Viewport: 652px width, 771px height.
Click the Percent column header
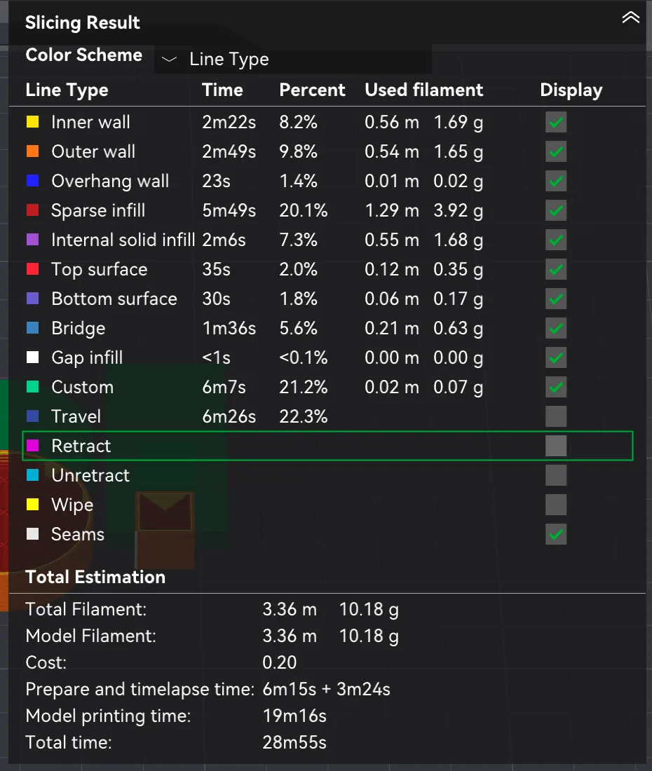pyautogui.click(x=312, y=90)
